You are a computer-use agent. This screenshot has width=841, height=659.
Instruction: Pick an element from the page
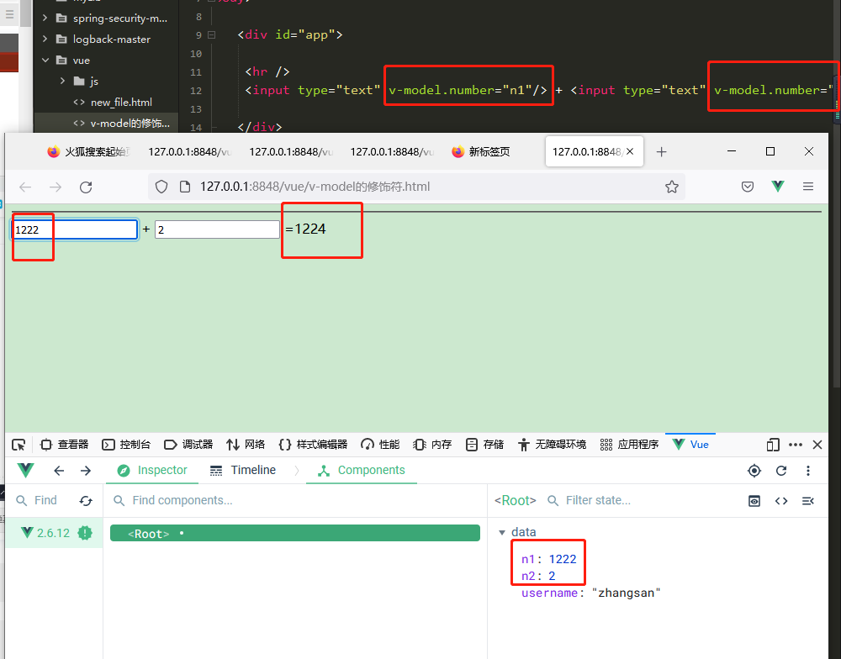click(x=19, y=445)
